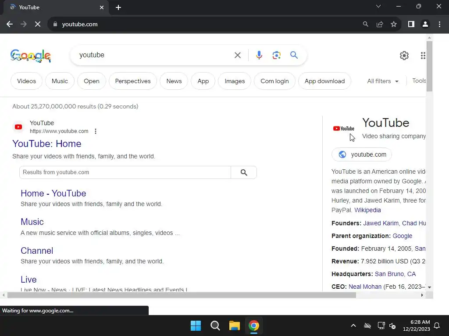Open the tab search chevron in title bar
Screen dimensions: 449x336
pos(378,6)
